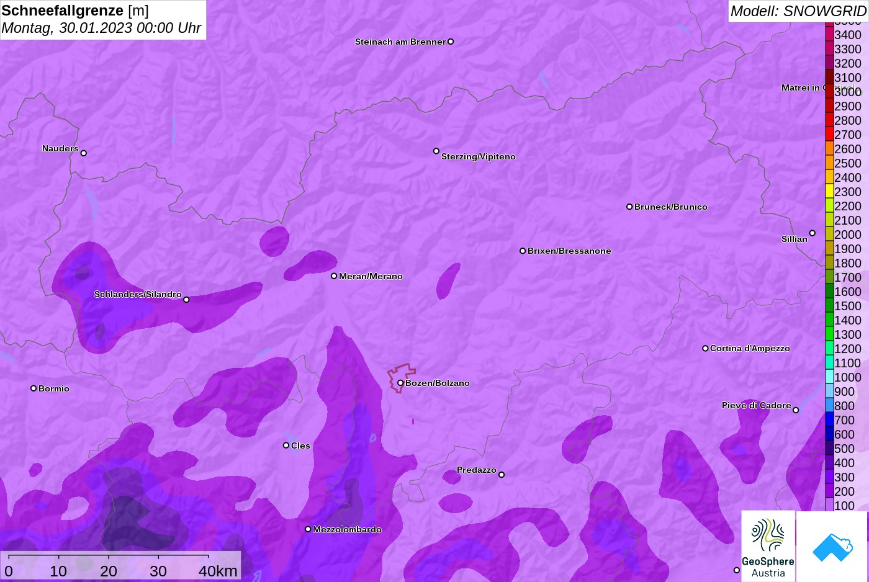Click the Cortina d'Ampezzo label
869x582 pixels.
click(750, 348)
